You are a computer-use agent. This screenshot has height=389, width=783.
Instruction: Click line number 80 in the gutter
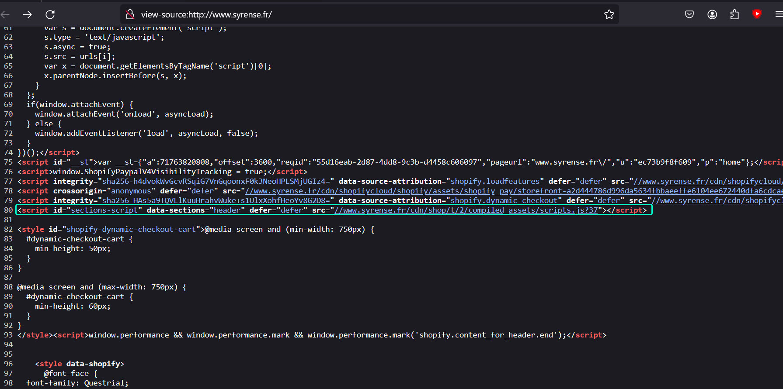point(8,210)
